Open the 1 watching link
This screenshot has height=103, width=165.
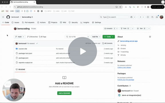click(125, 52)
